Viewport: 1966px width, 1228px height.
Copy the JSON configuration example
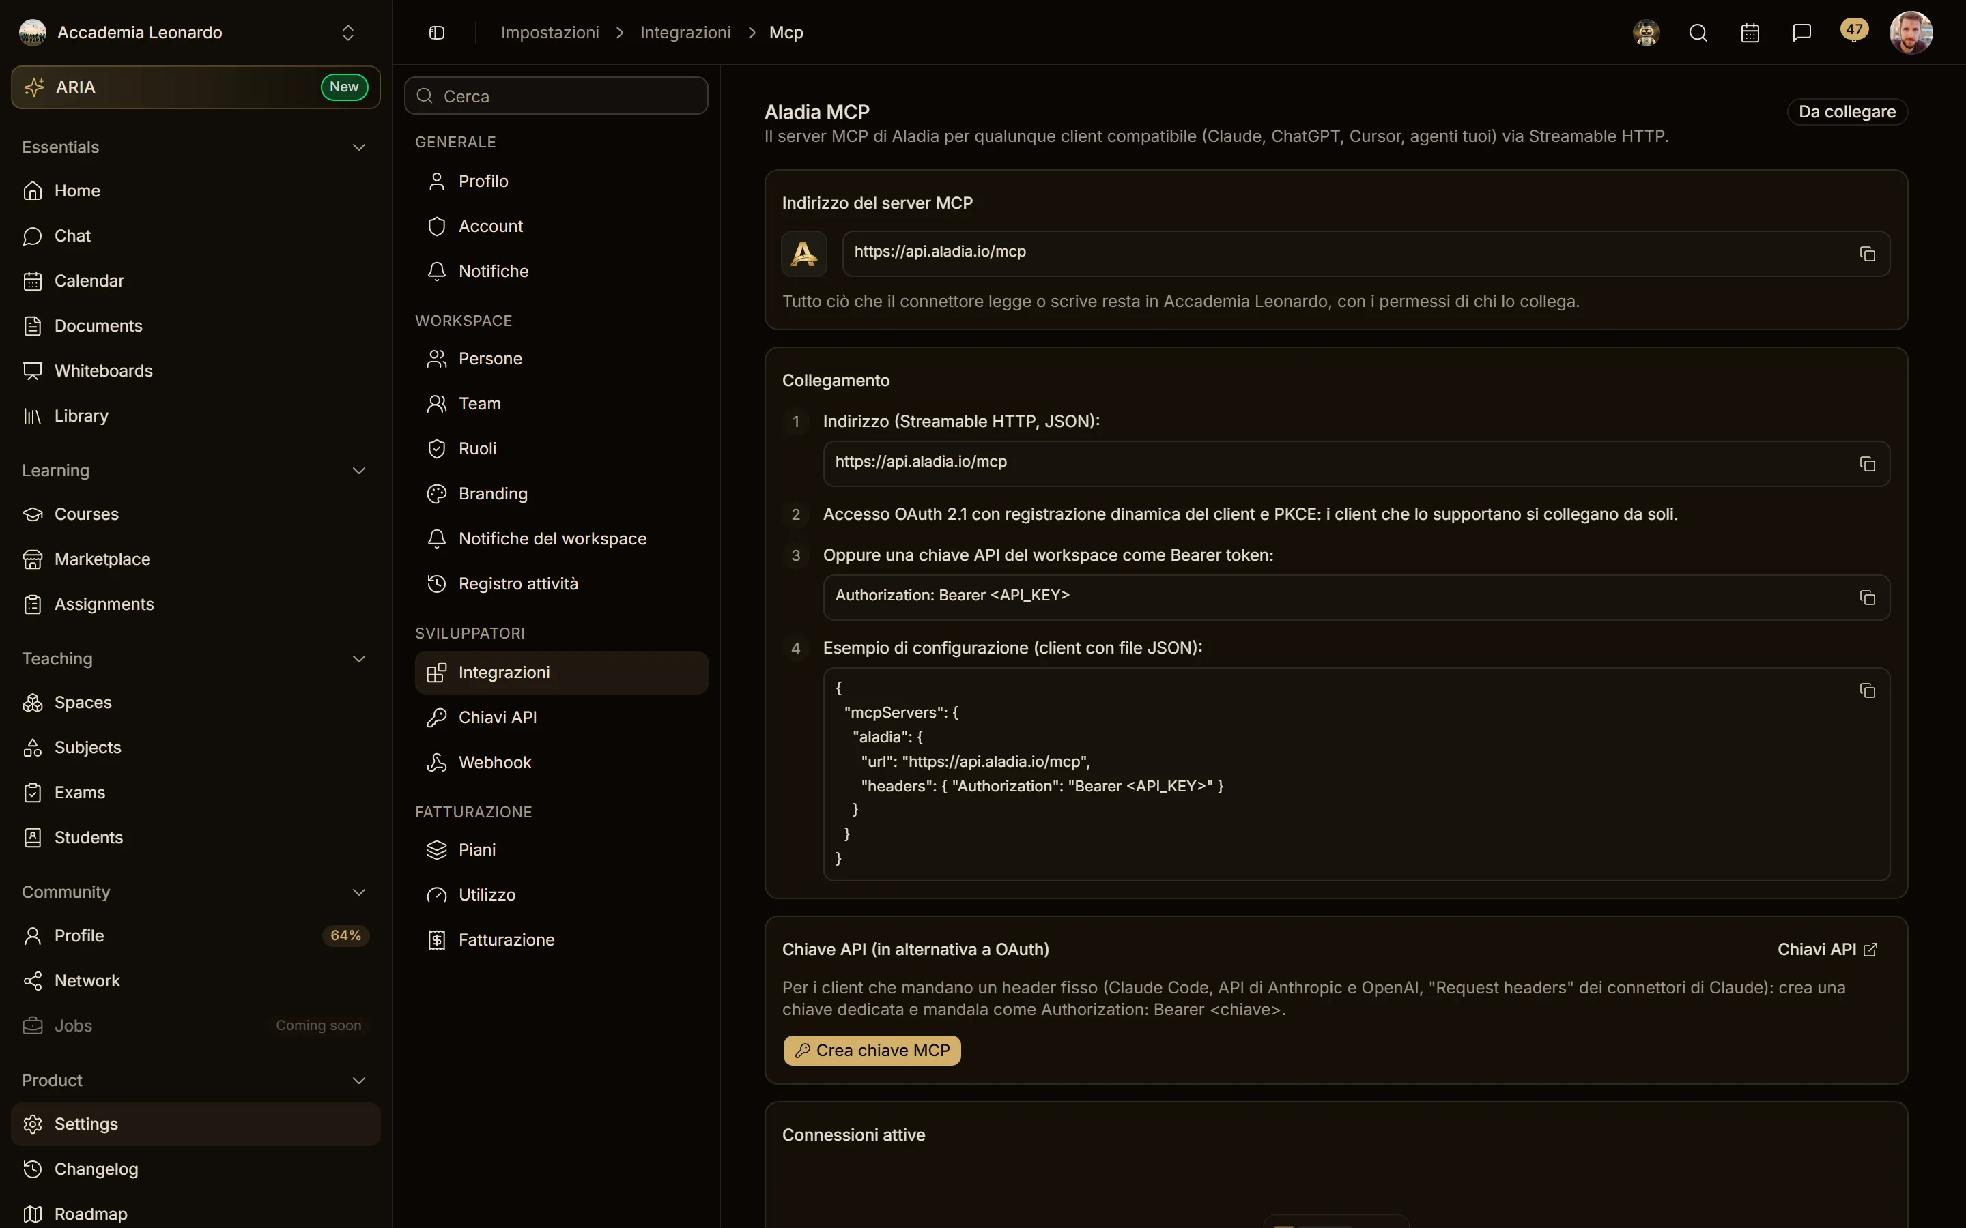click(1867, 690)
